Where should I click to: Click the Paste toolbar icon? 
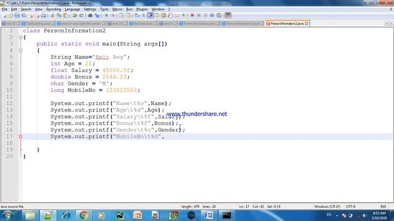[66, 15]
